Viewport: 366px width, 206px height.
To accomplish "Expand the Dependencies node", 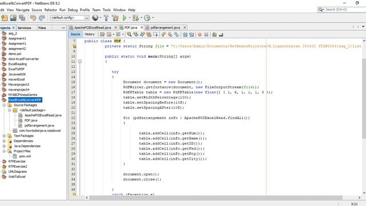I will tap(4, 141).
